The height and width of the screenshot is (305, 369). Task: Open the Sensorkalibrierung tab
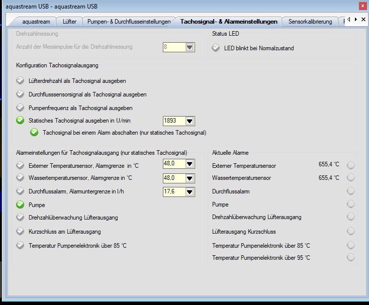click(x=310, y=22)
